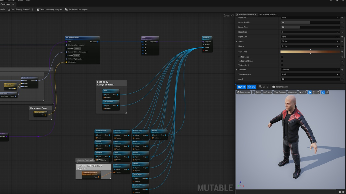Change the 10° snap angle value

[x=327, y=92]
